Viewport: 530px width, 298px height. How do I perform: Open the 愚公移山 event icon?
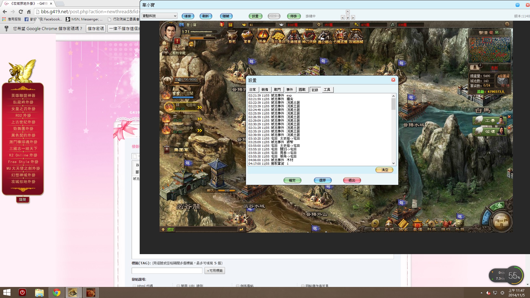tap(325, 36)
